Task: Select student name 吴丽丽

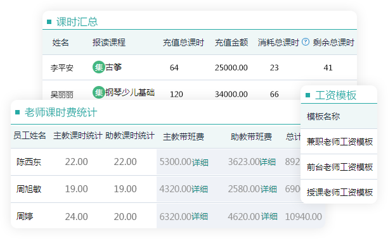Action: (62, 94)
